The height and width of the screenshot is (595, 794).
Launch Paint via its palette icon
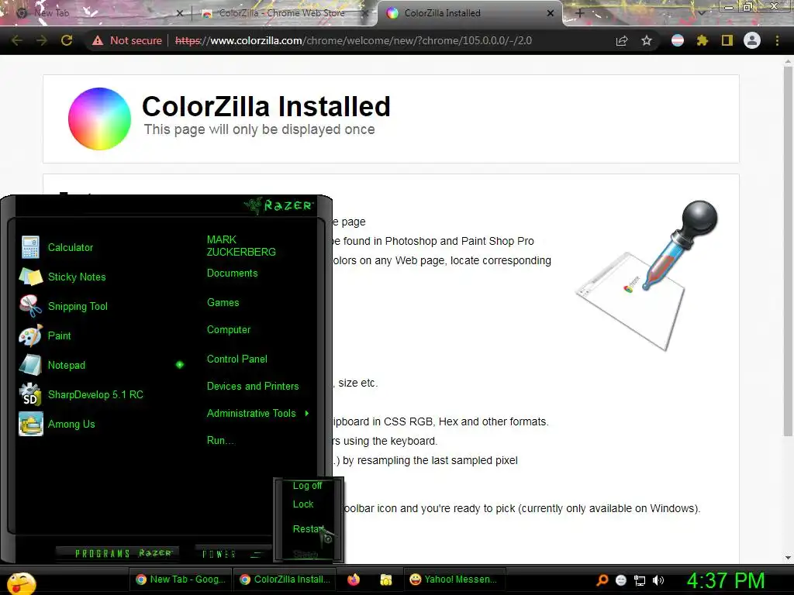31,335
